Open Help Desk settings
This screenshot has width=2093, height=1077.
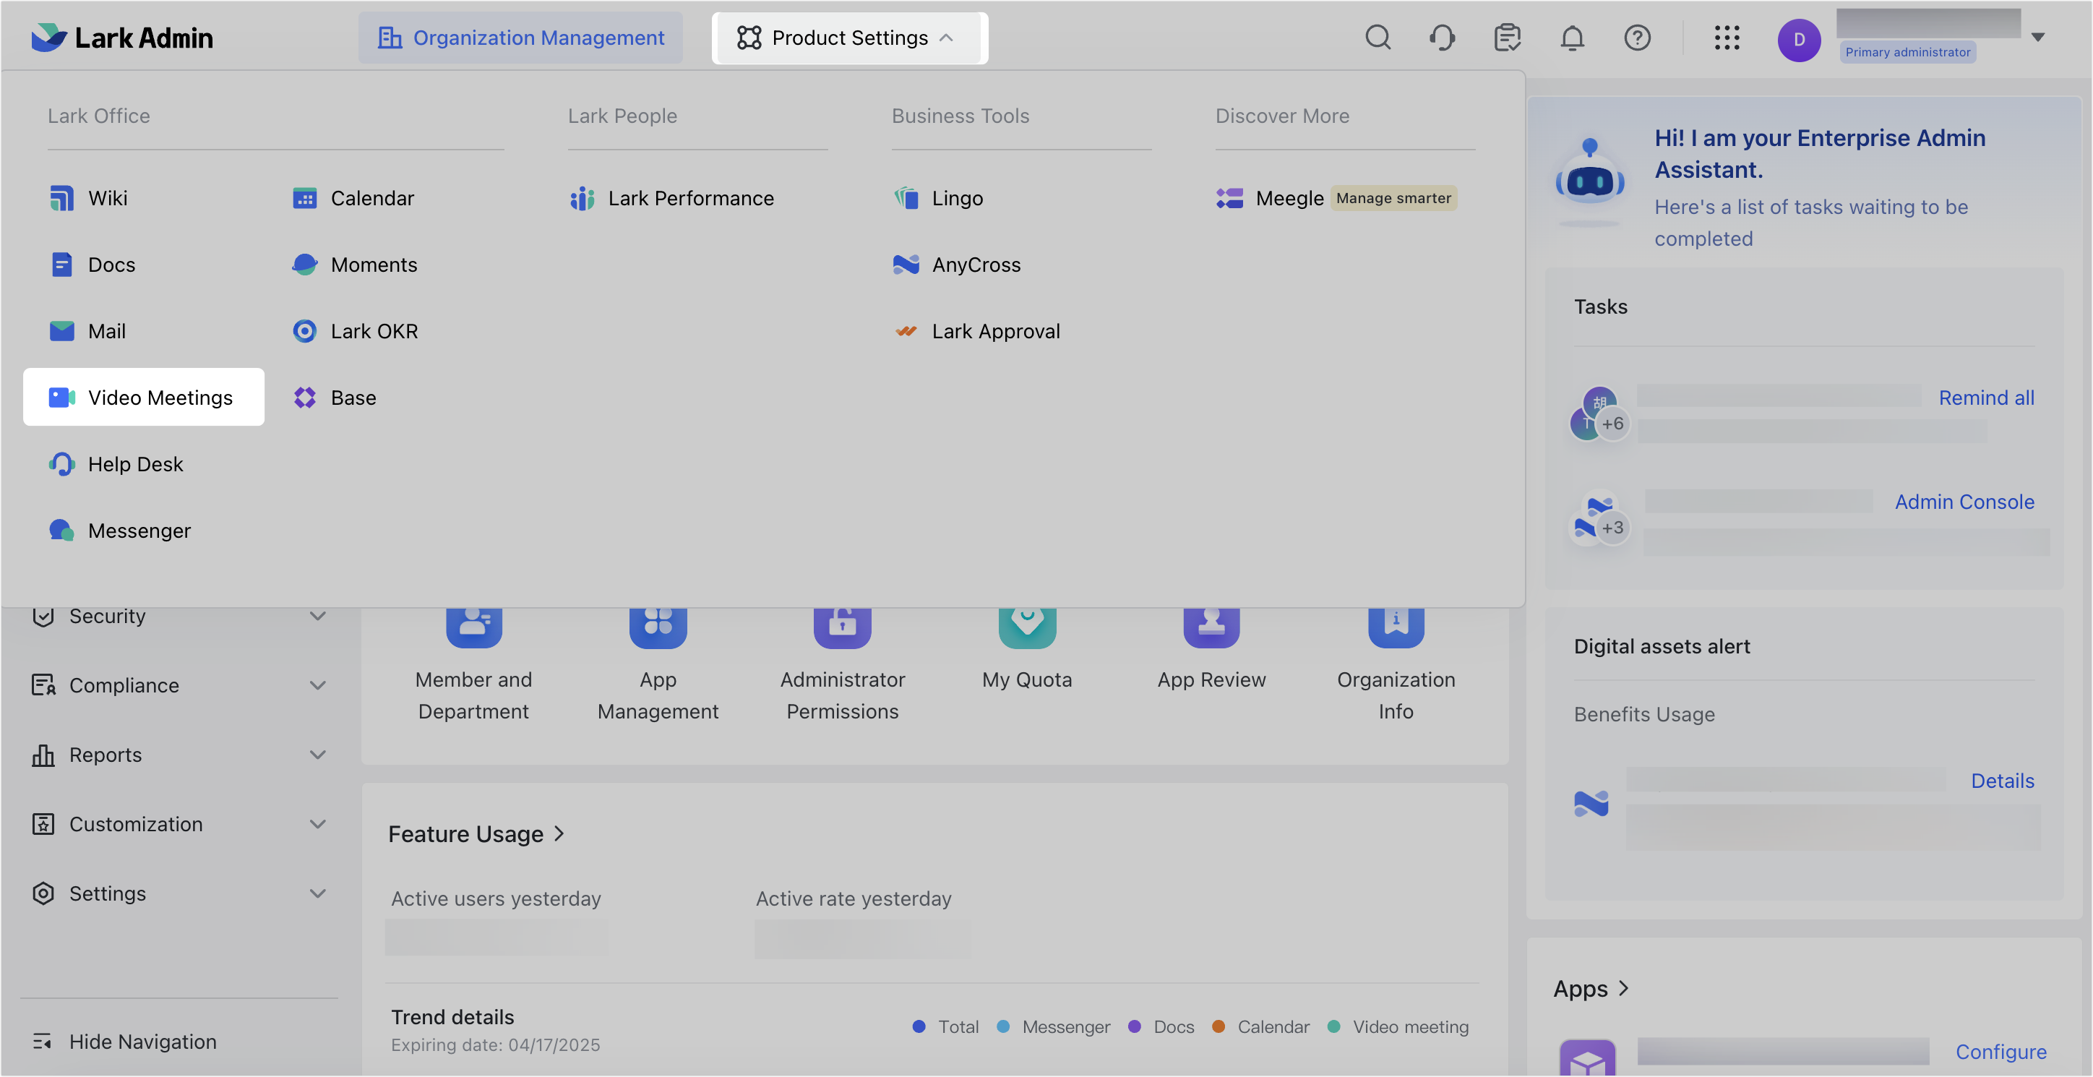pyautogui.click(x=116, y=463)
